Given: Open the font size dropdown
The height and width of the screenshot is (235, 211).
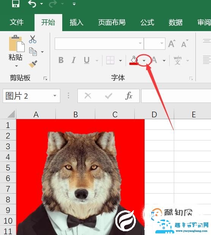Looking at the screenshot, I should [162, 43].
